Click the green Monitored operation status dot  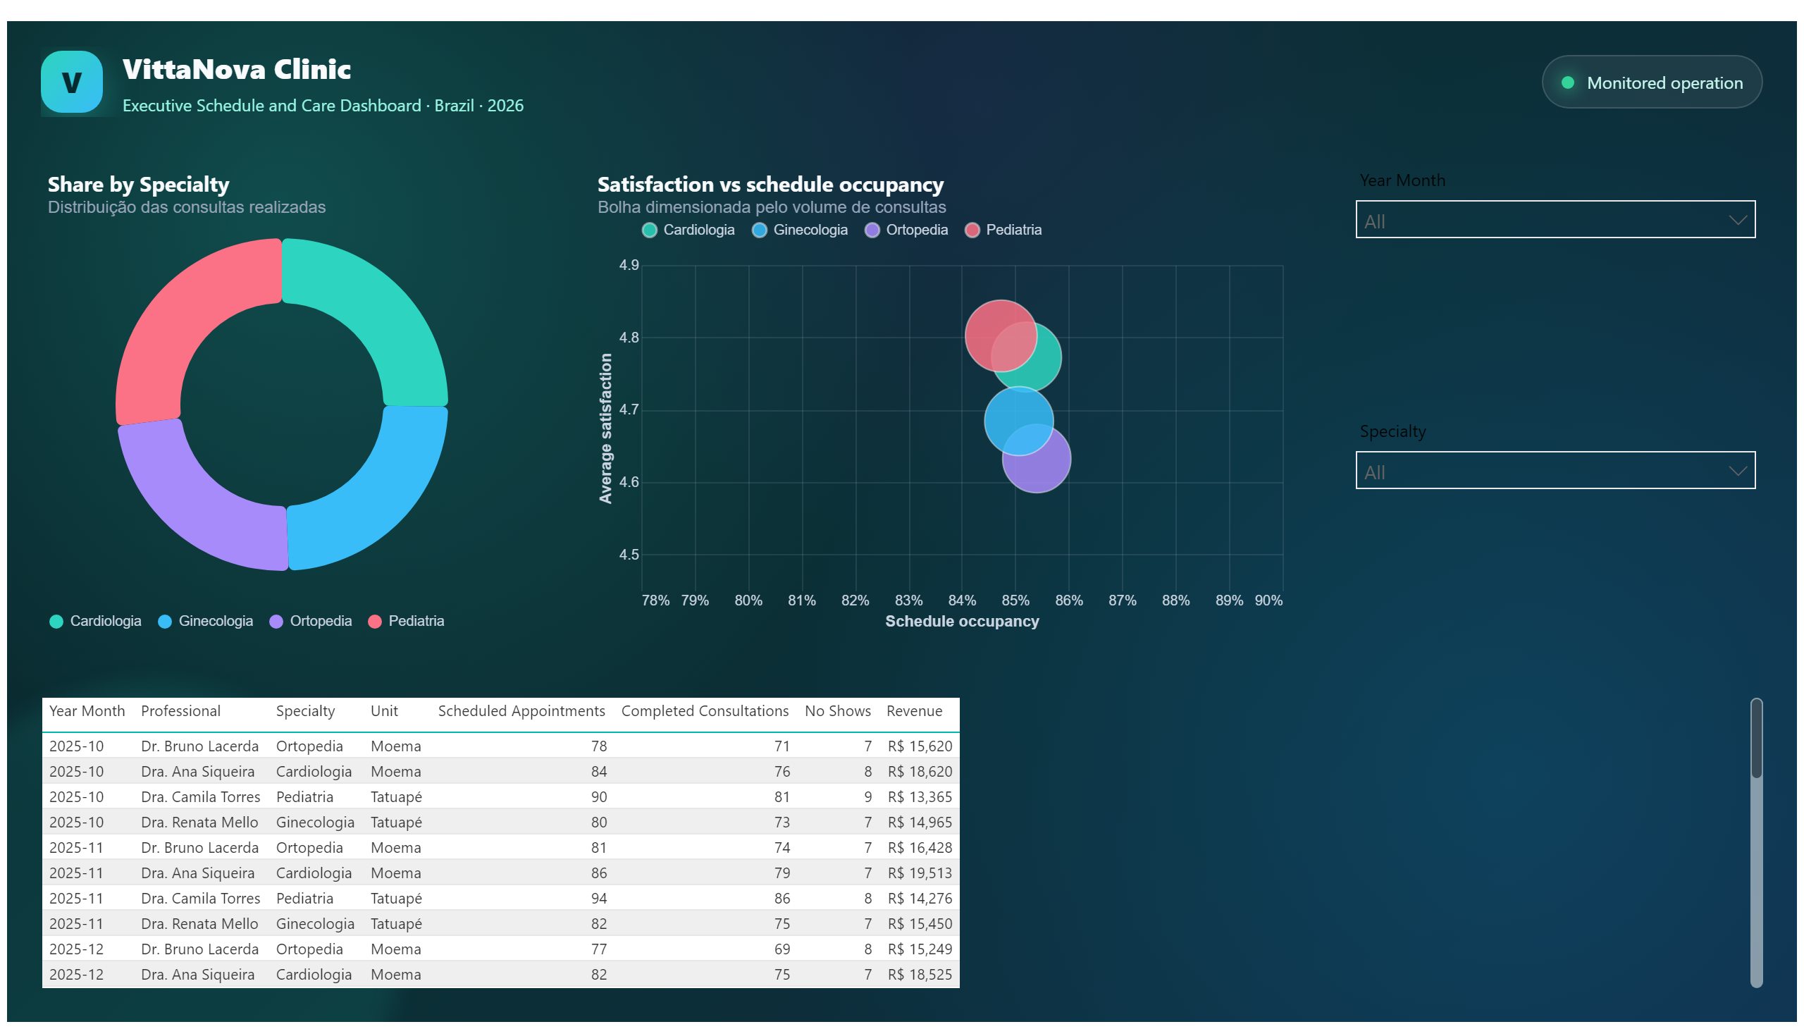tap(1567, 82)
